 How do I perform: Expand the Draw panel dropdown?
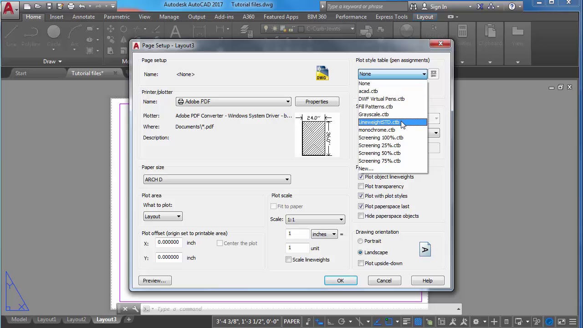pos(53,61)
